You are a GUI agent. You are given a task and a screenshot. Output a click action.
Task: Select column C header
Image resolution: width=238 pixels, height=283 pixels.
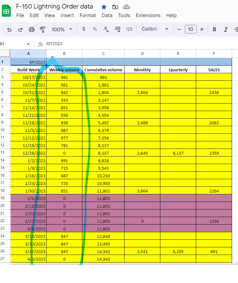coord(103,54)
